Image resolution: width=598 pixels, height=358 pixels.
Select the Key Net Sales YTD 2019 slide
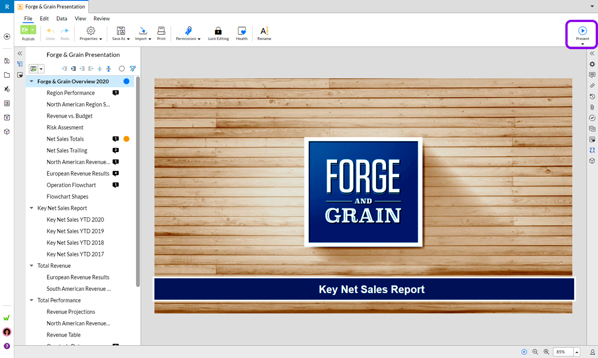pos(75,231)
